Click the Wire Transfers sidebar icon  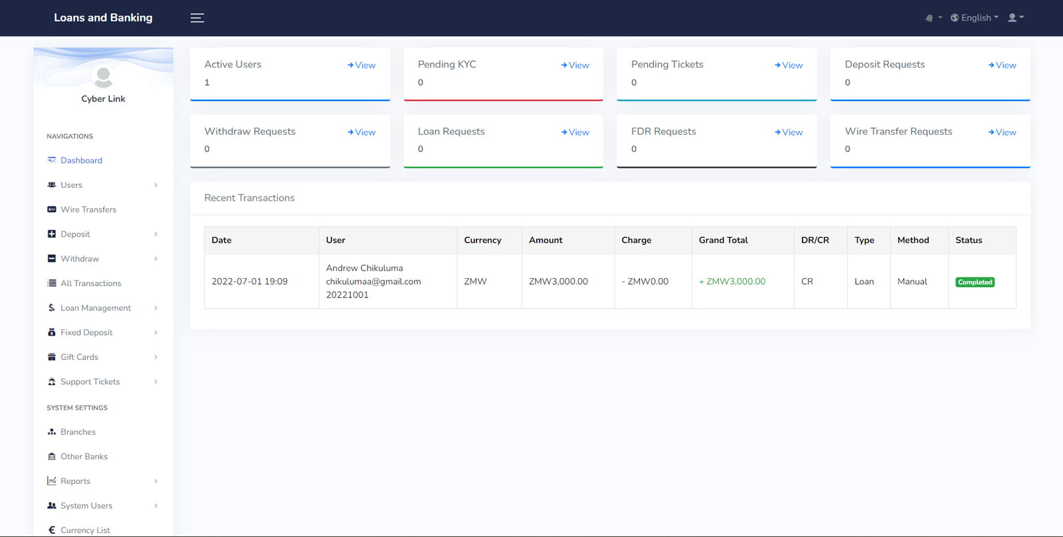coord(52,210)
